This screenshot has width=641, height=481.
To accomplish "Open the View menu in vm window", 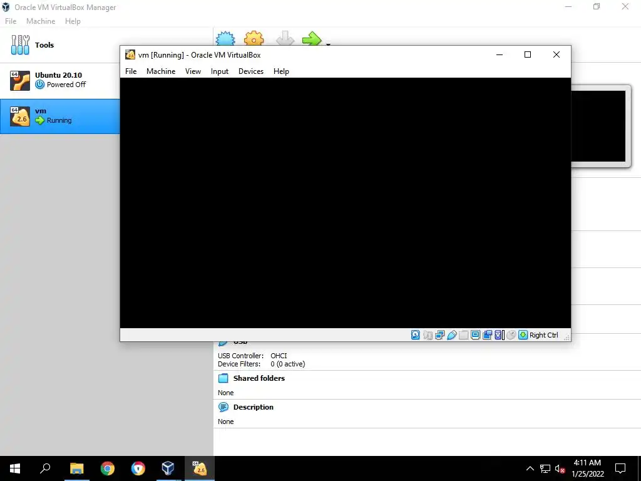I will coord(193,71).
